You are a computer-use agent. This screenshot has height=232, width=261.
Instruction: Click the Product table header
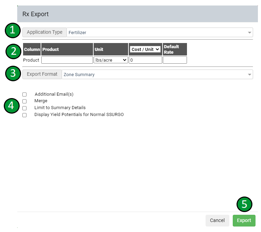[67, 50]
